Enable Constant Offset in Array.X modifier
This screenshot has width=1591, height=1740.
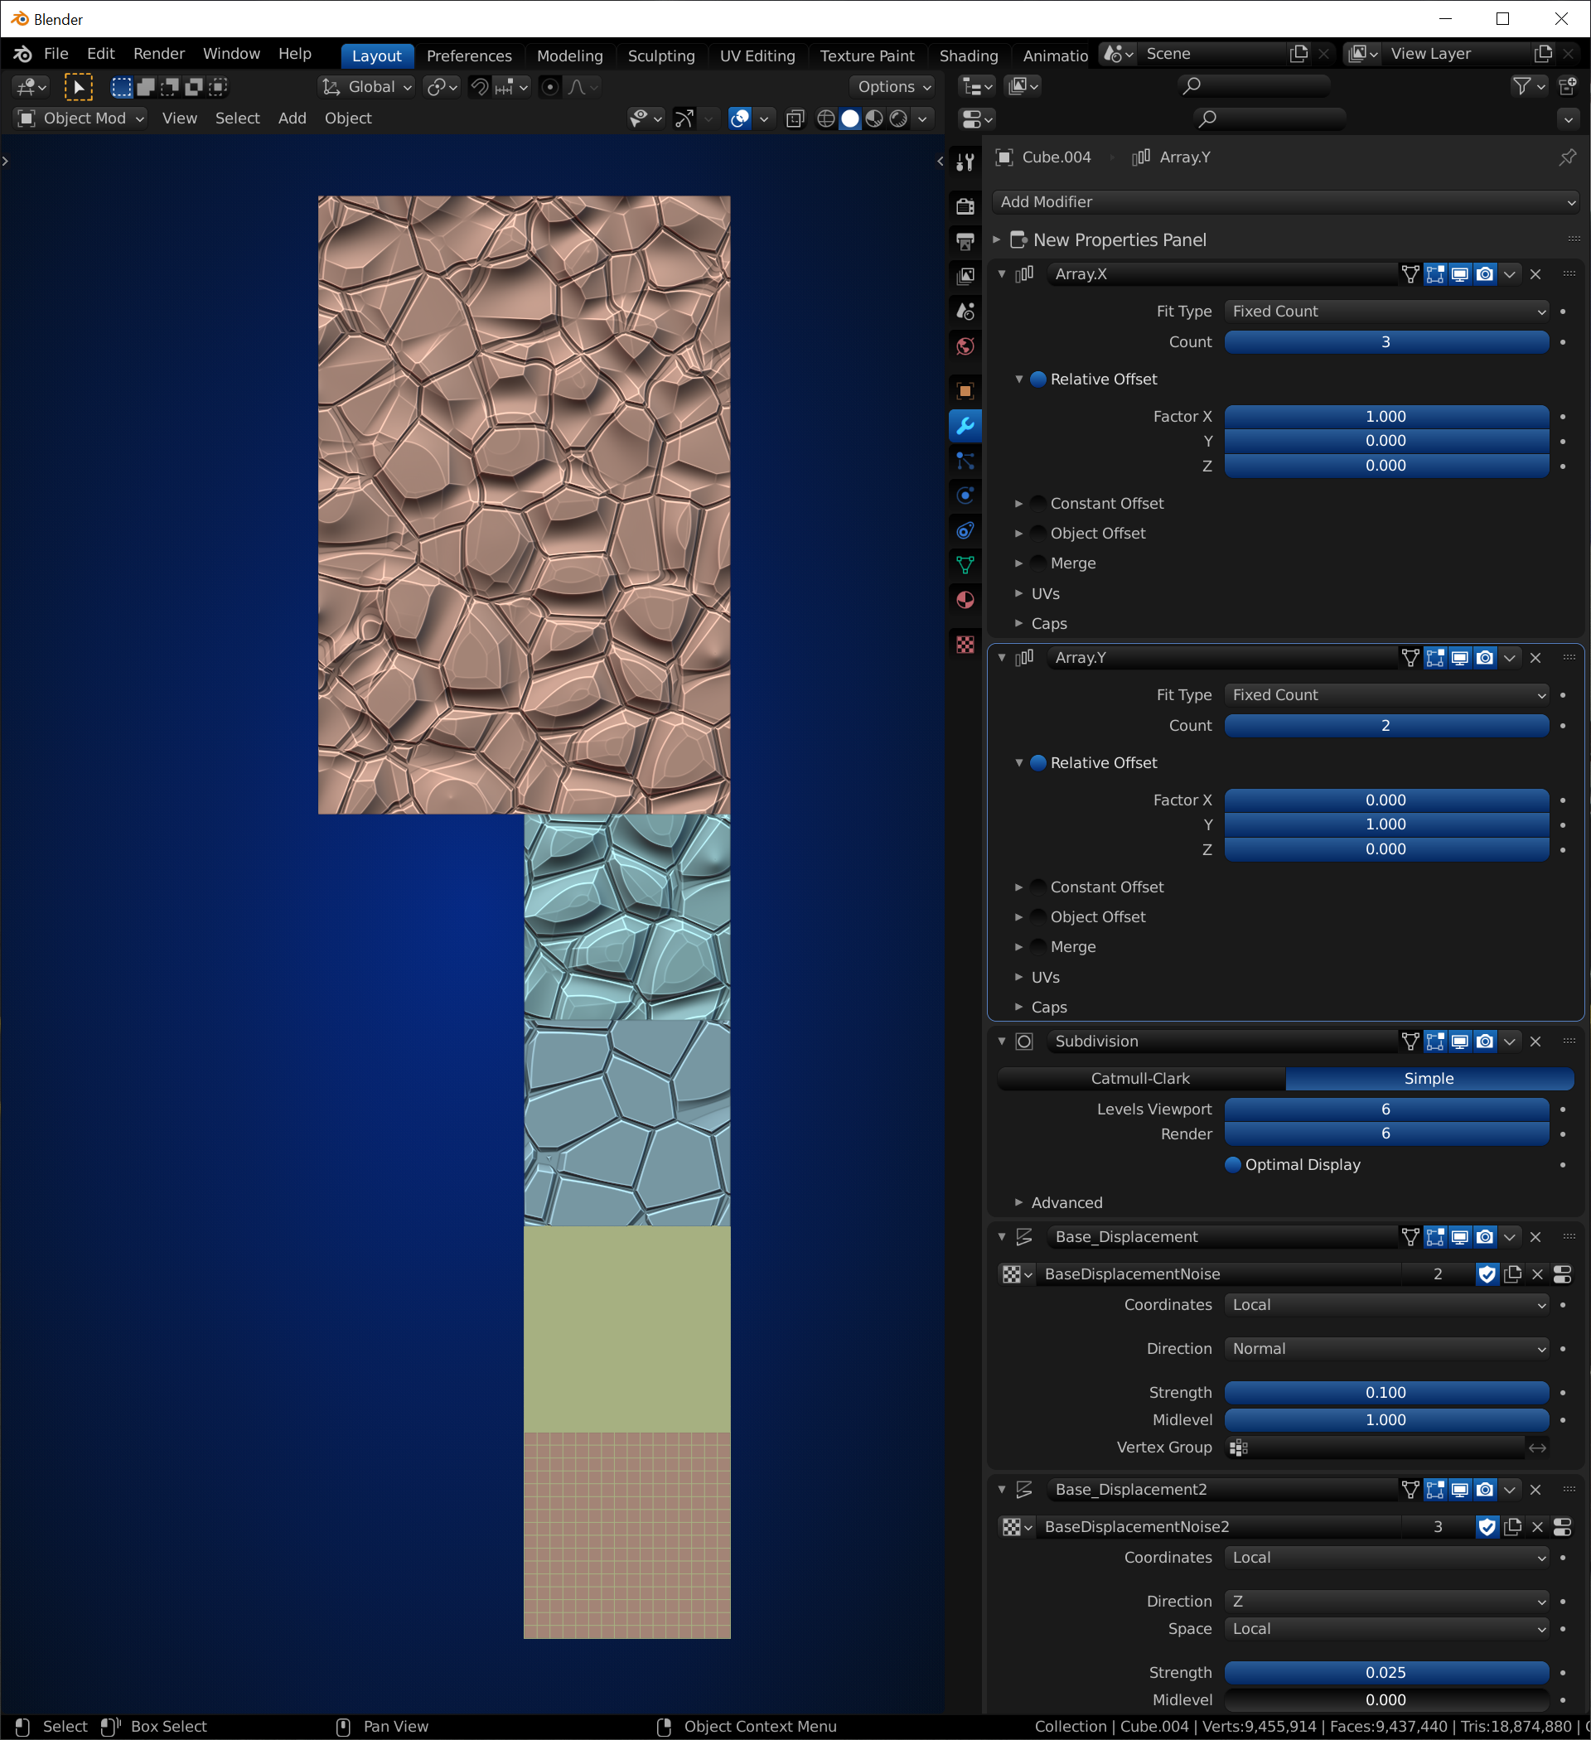(1038, 503)
